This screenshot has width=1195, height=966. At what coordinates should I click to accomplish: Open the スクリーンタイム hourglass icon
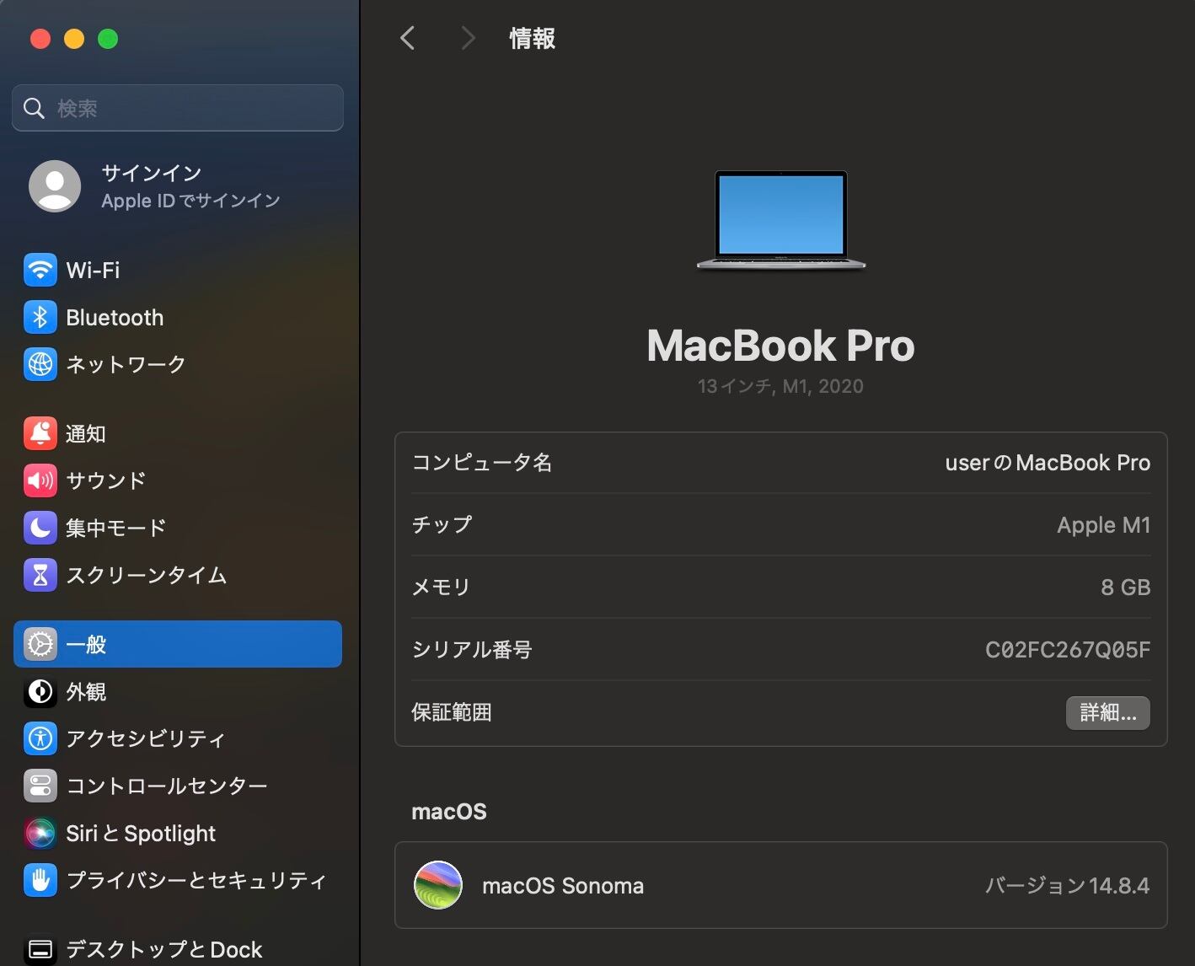coord(40,575)
